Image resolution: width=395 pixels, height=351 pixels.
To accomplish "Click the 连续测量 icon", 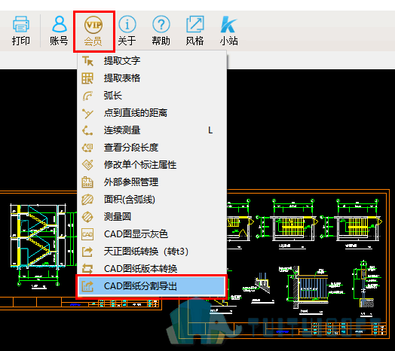I will point(87,130).
